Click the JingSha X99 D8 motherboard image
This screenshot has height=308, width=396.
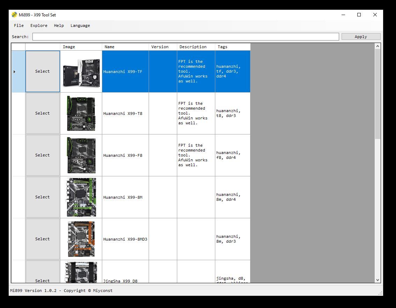tap(81, 272)
